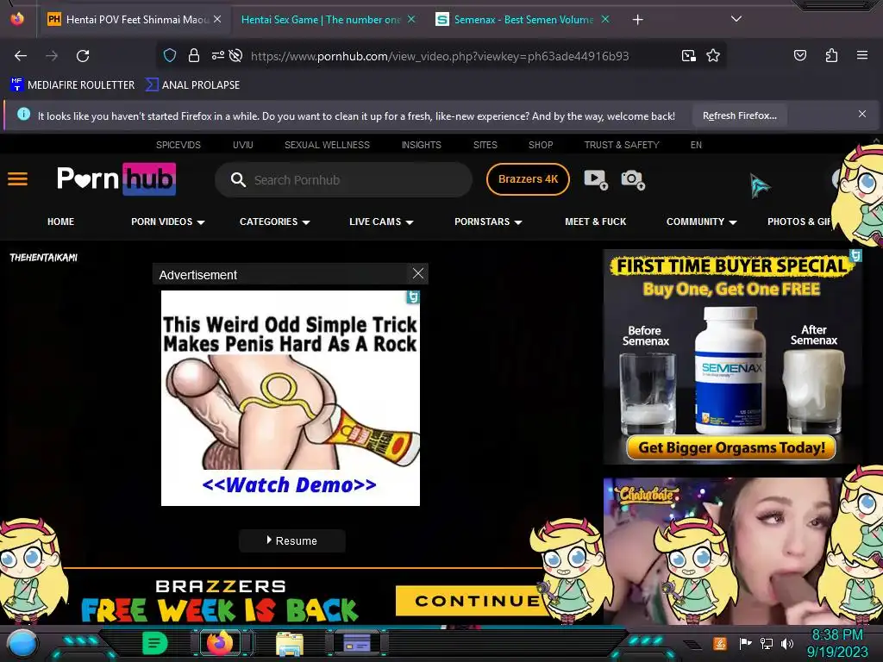Open the INSIGHTS link
883x662 pixels.
tap(421, 145)
